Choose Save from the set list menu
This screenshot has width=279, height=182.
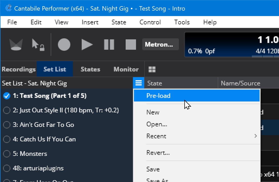(x=197, y=169)
